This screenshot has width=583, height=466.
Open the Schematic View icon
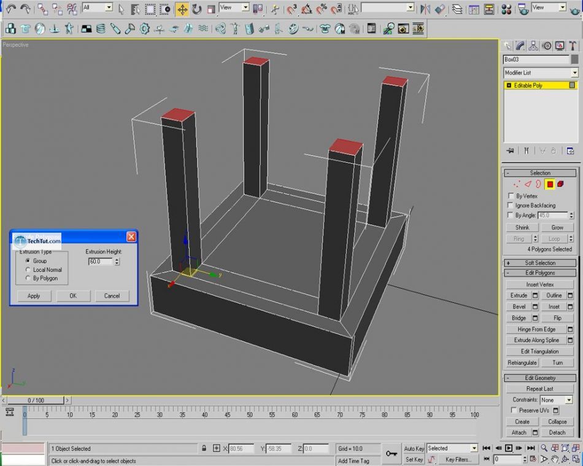[488, 9]
